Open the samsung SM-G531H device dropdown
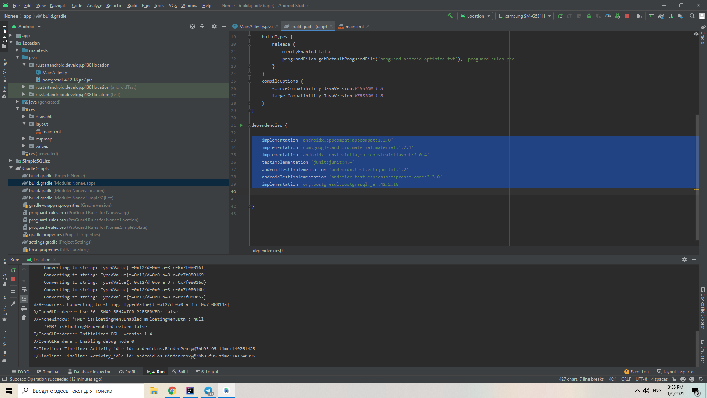 [524, 16]
